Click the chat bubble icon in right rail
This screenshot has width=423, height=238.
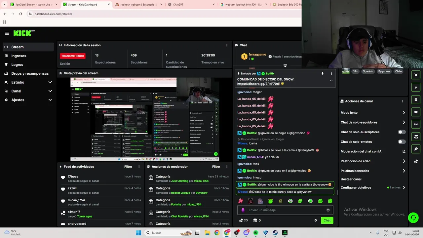click(x=416, y=112)
